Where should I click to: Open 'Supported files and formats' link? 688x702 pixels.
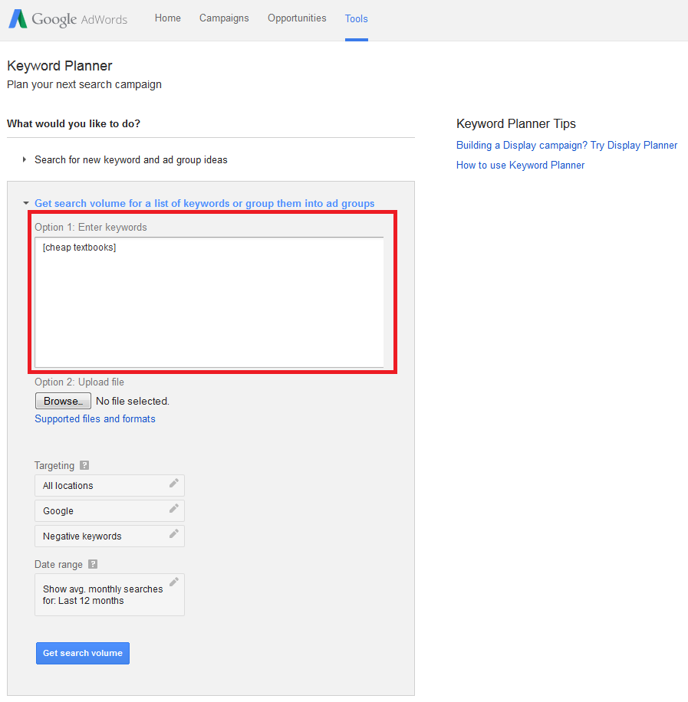pos(94,418)
